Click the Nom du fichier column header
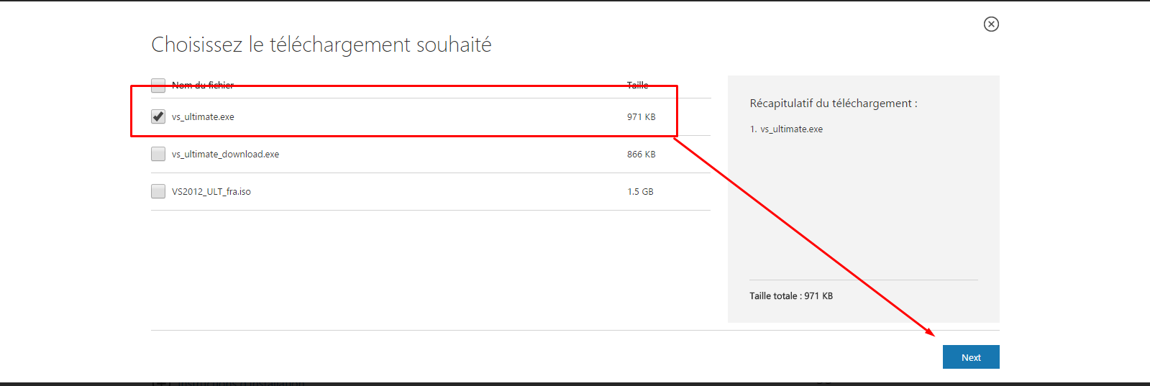This screenshot has width=1150, height=386. (x=203, y=85)
